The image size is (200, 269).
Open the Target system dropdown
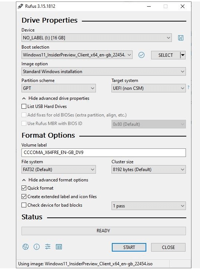pyautogui.click(x=149, y=88)
